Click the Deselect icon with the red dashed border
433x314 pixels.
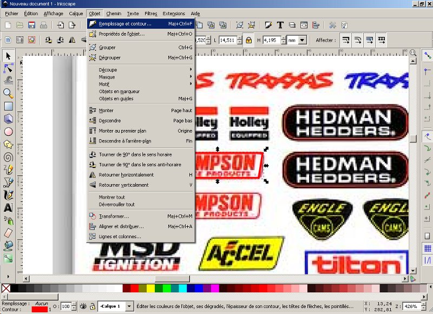31,40
